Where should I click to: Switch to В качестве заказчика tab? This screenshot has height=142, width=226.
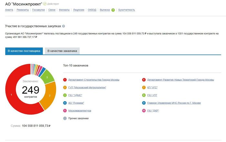coord(62,51)
